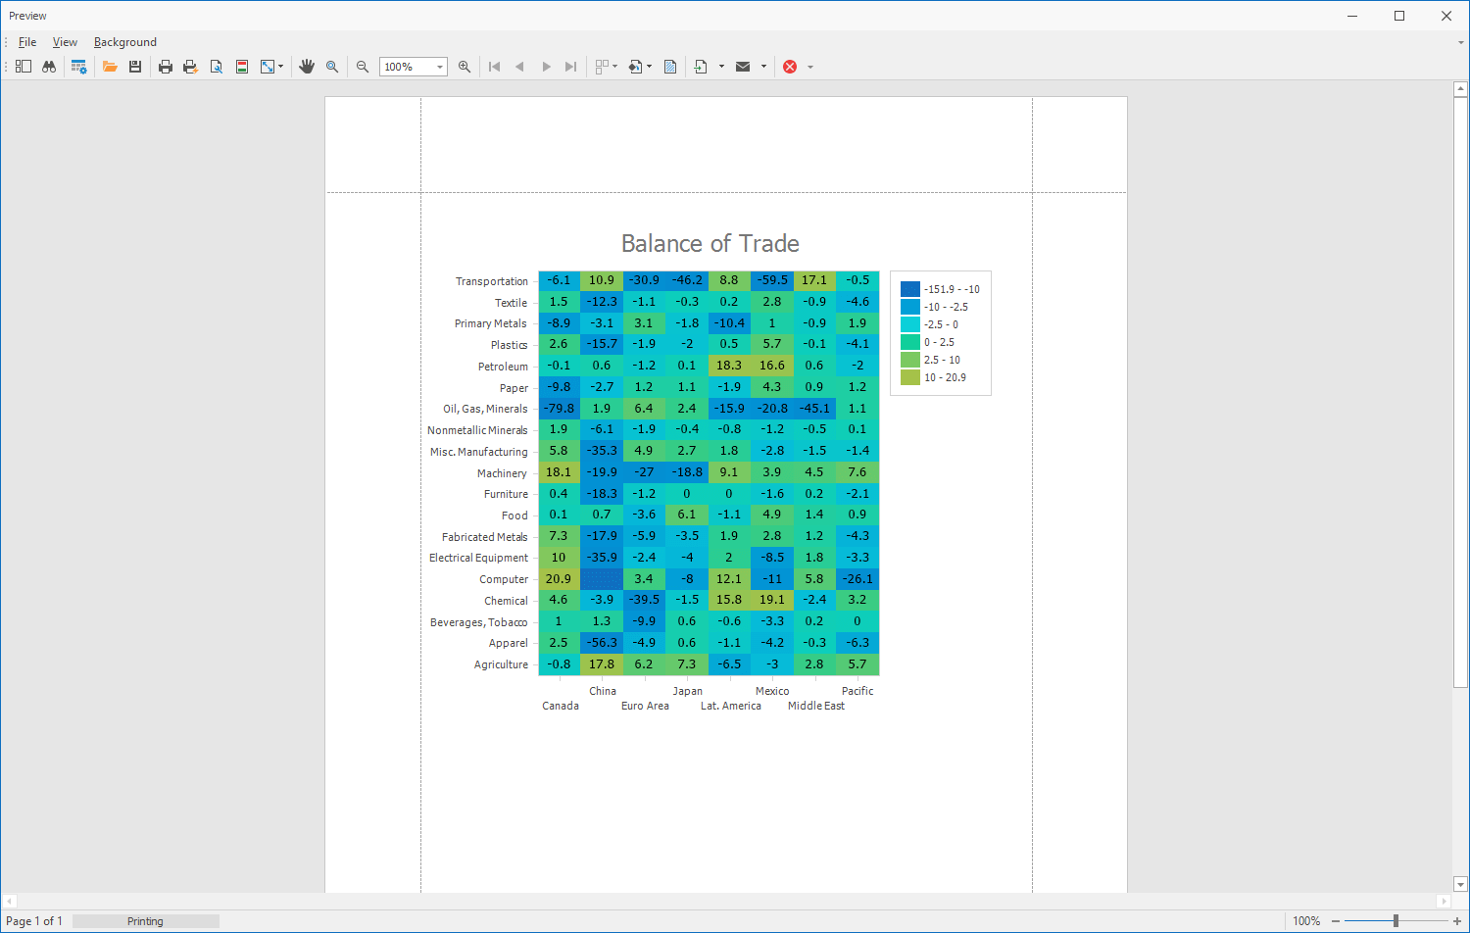Click the Export Document button

[701, 67]
